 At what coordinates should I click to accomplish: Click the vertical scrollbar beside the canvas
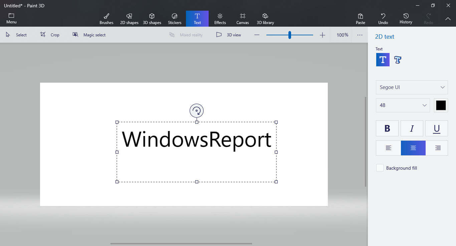[366, 142]
